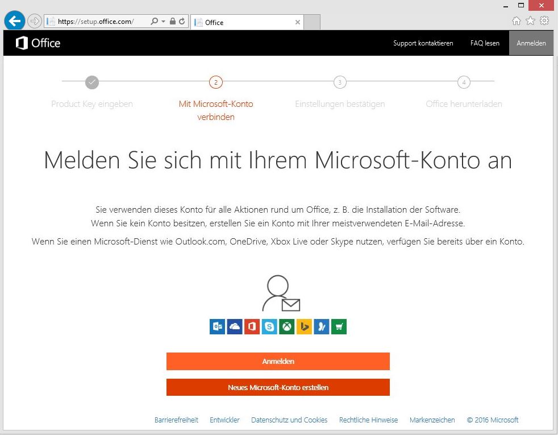Click Neues Microsoft-Konto erstellen
Screen dimensions: 558x435
[278, 387]
